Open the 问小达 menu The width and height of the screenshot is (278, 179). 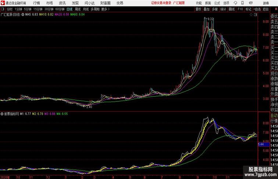[x=89, y=3]
